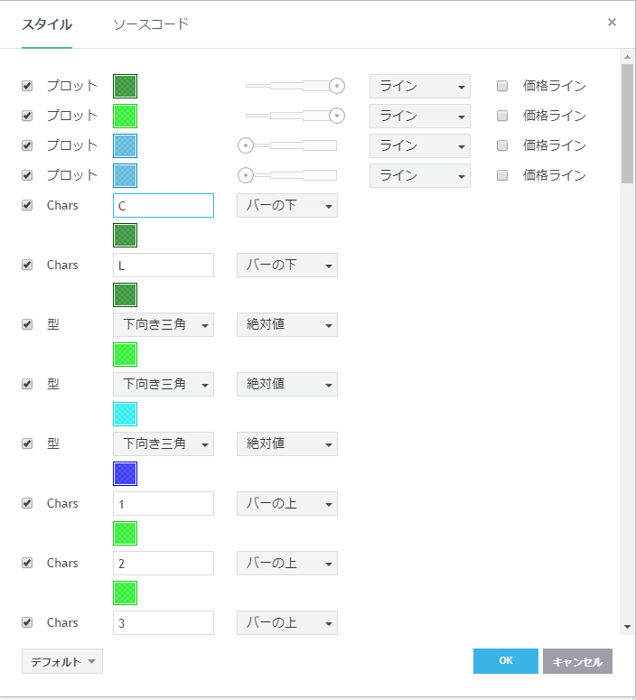636x700 pixels.
Task: Open the デフォルト defaults menu
Action: (62, 661)
